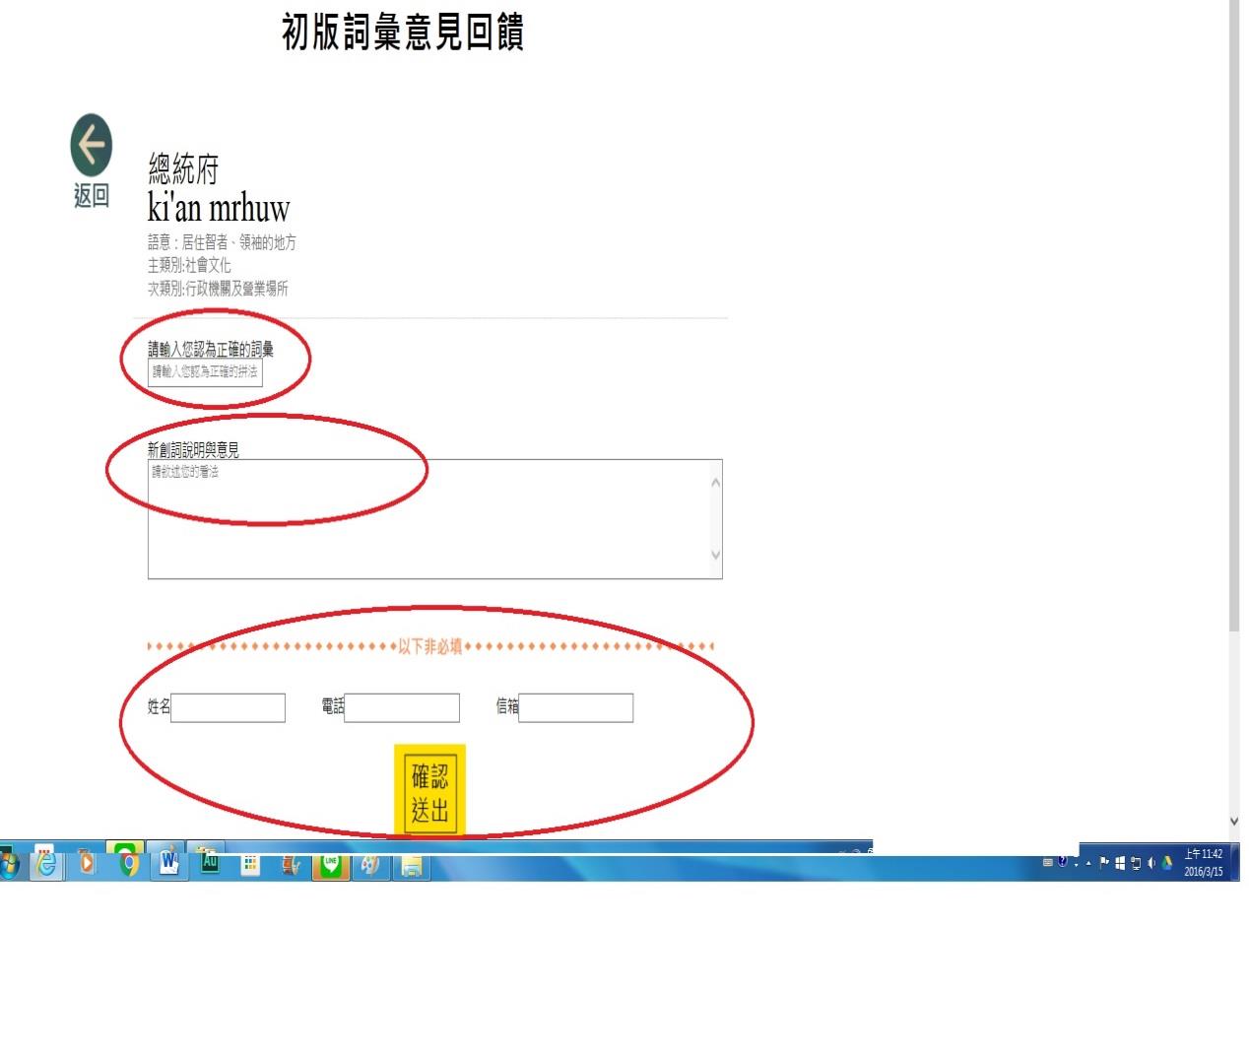This screenshot has width=1249, height=1059.
Task: Click the Windows Start button
Action: click(x=8, y=865)
